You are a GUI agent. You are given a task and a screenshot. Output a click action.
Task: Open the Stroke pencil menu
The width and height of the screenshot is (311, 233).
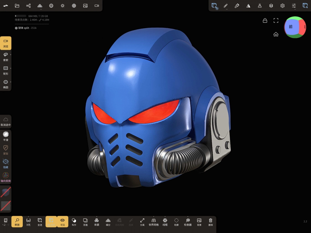pyautogui.click(x=226, y=6)
